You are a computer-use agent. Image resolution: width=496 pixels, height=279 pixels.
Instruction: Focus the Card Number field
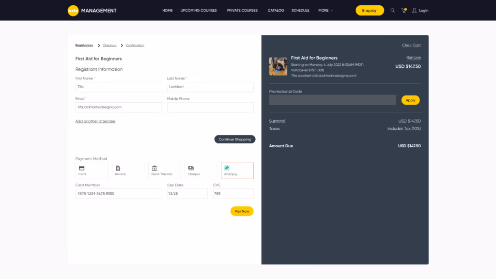[x=119, y=194]
